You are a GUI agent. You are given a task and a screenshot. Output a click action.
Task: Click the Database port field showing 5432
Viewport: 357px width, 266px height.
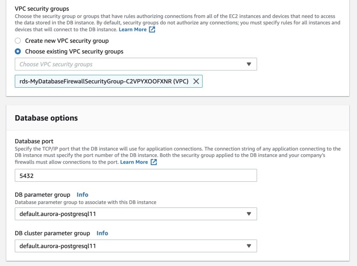135,175
